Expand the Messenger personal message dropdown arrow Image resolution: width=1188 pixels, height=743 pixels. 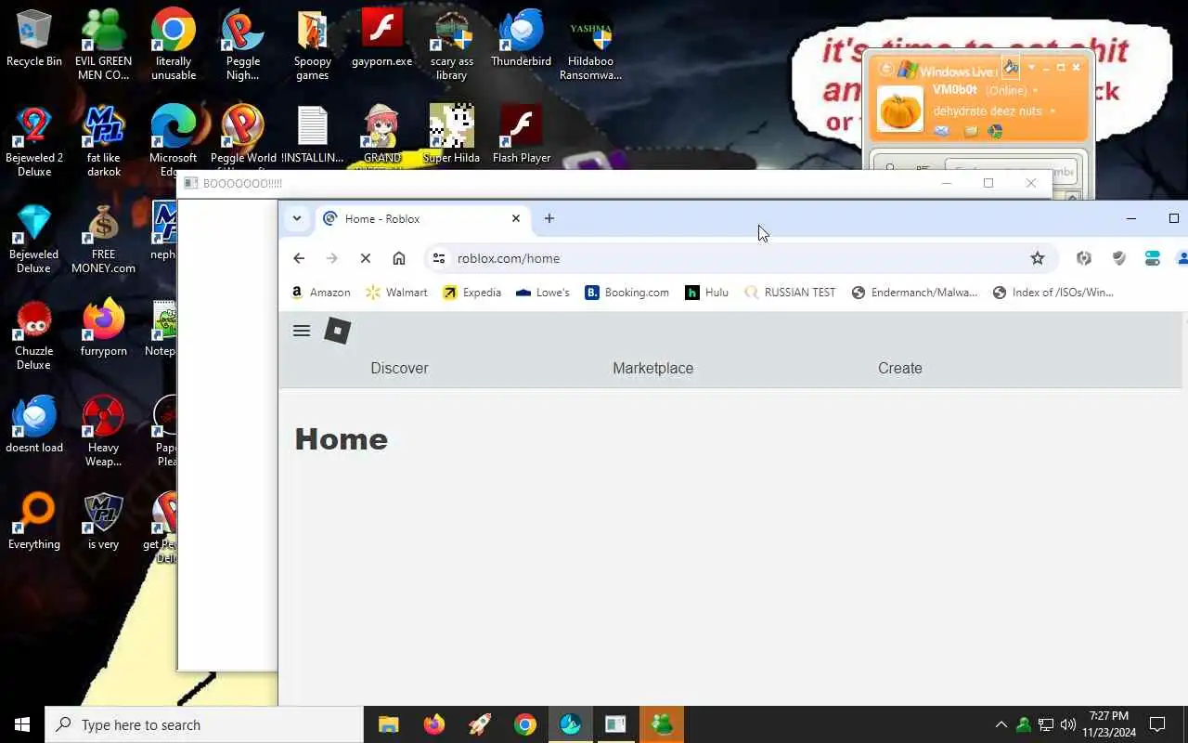tap(1052, 111)
